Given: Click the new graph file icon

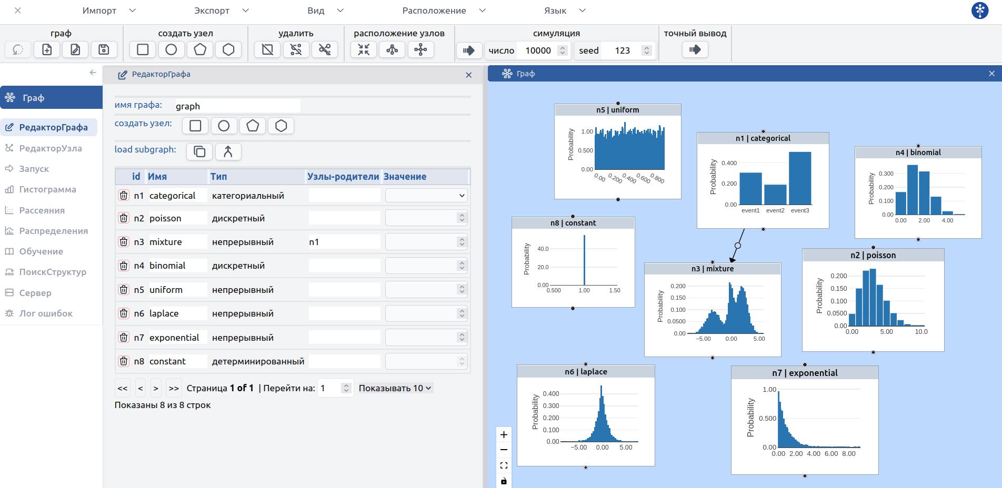Looking at the screenshot, I should 47,49.
